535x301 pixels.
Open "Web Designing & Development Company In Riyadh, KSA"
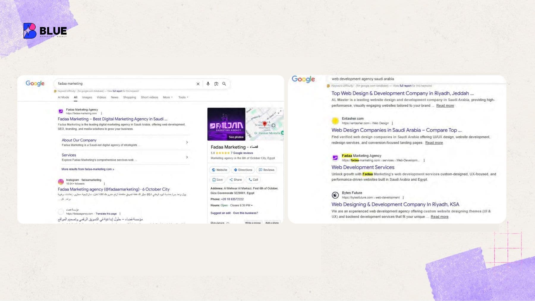[x=395, y=204]
